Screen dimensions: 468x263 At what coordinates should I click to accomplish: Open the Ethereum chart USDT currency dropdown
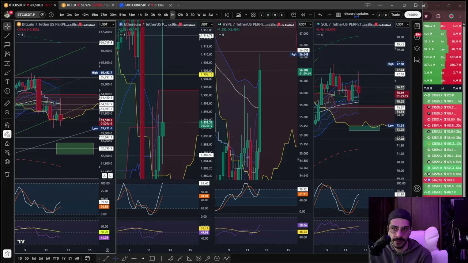(207, 24)
